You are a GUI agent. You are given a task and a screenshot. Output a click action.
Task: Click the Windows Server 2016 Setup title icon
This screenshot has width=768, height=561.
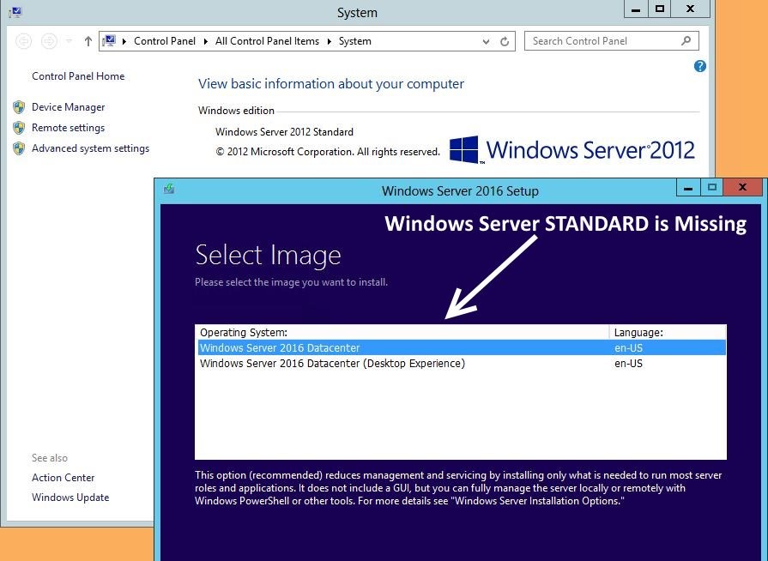pyautogui.click(x=169, y=190)
